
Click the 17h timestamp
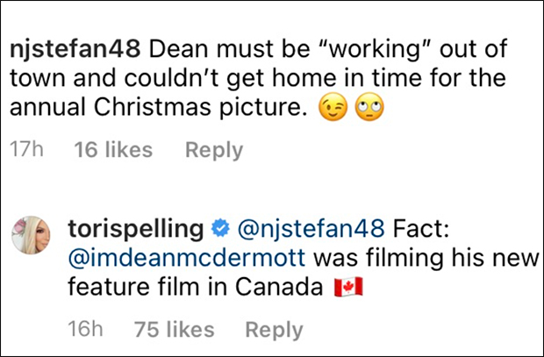26,150
